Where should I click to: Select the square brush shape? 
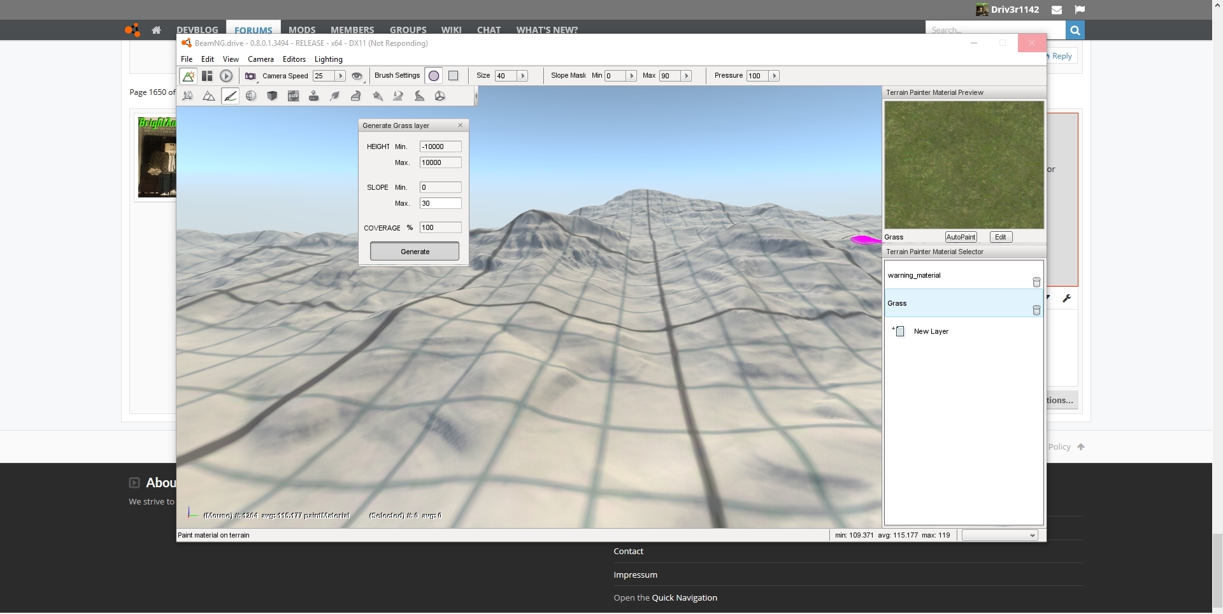tap(454, 76)
